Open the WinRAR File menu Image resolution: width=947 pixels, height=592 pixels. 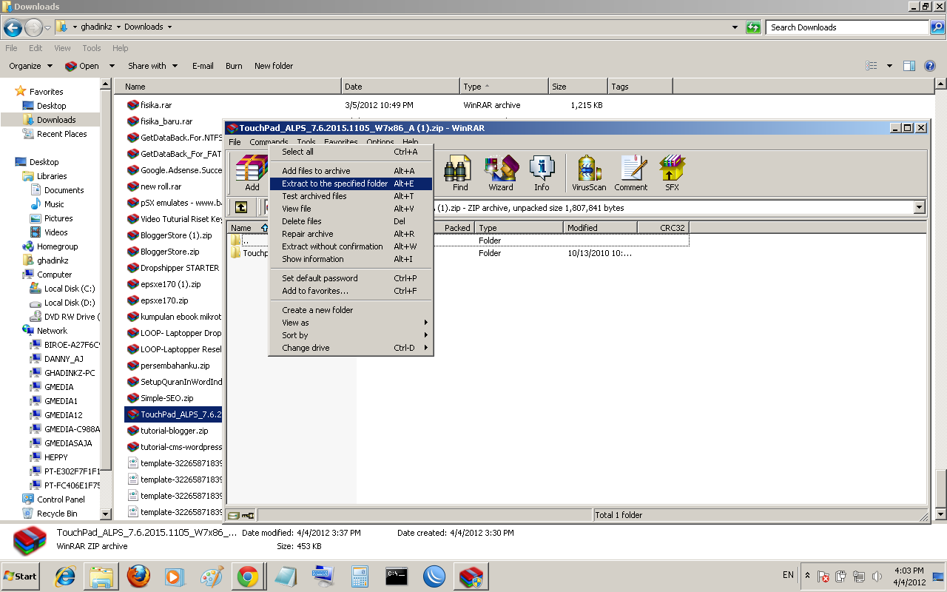tap(235, 142)
